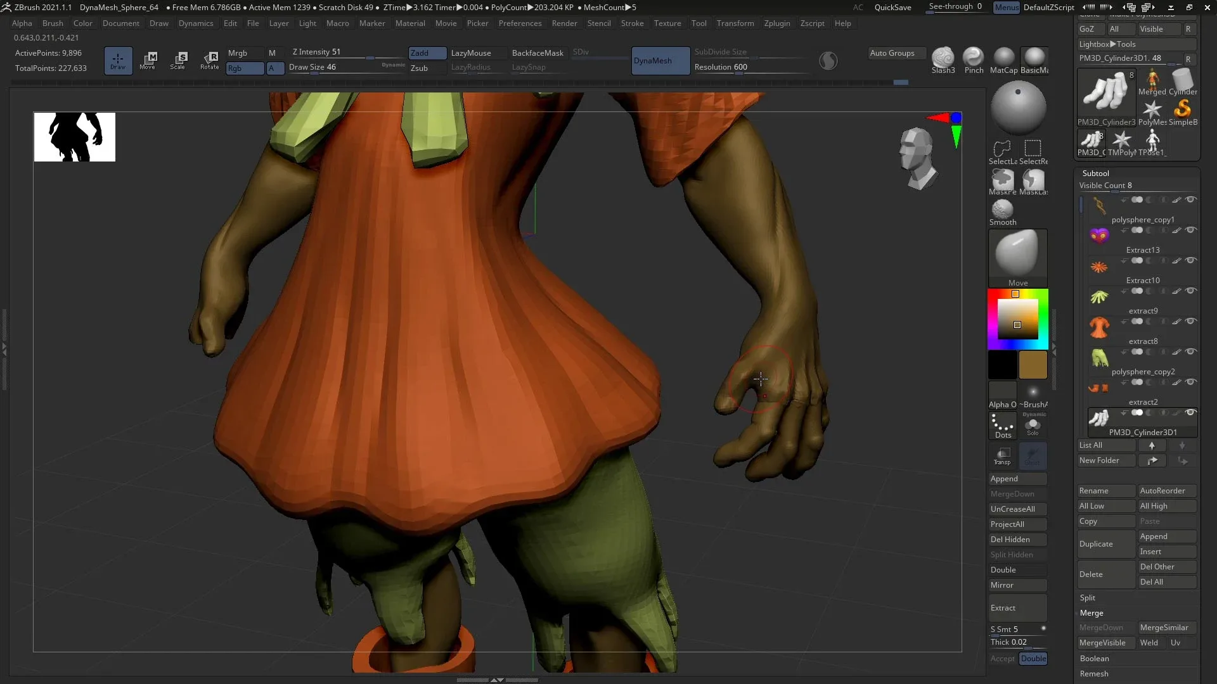Toggle Transp mode on
Image resolution: width=1217 pixels, height=684 pixels.
(x=1003, y=456)
